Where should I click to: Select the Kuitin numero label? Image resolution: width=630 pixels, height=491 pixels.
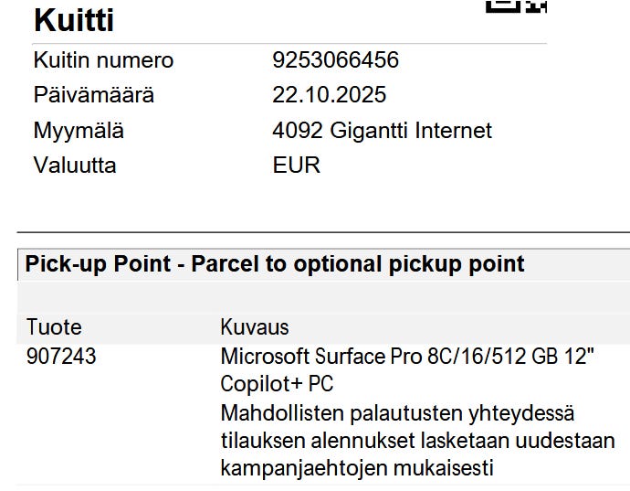[103, 61]
